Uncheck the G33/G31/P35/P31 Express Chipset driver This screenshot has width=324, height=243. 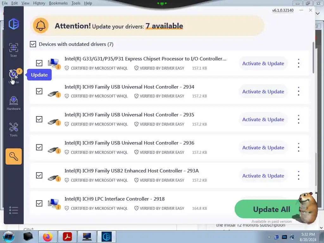[39, 63]
